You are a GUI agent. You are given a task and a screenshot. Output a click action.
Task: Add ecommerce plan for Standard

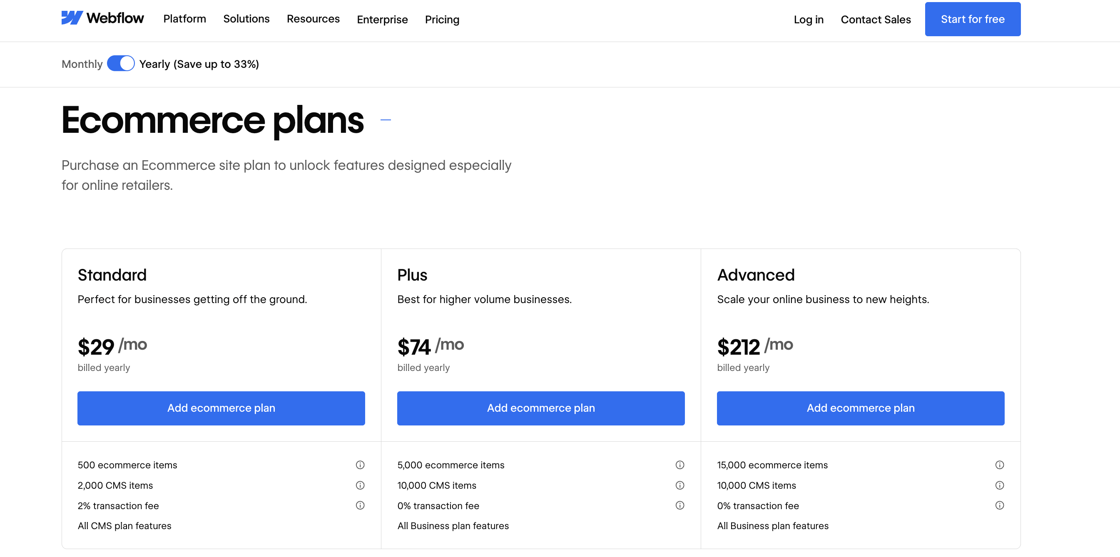tap(221, 408)
